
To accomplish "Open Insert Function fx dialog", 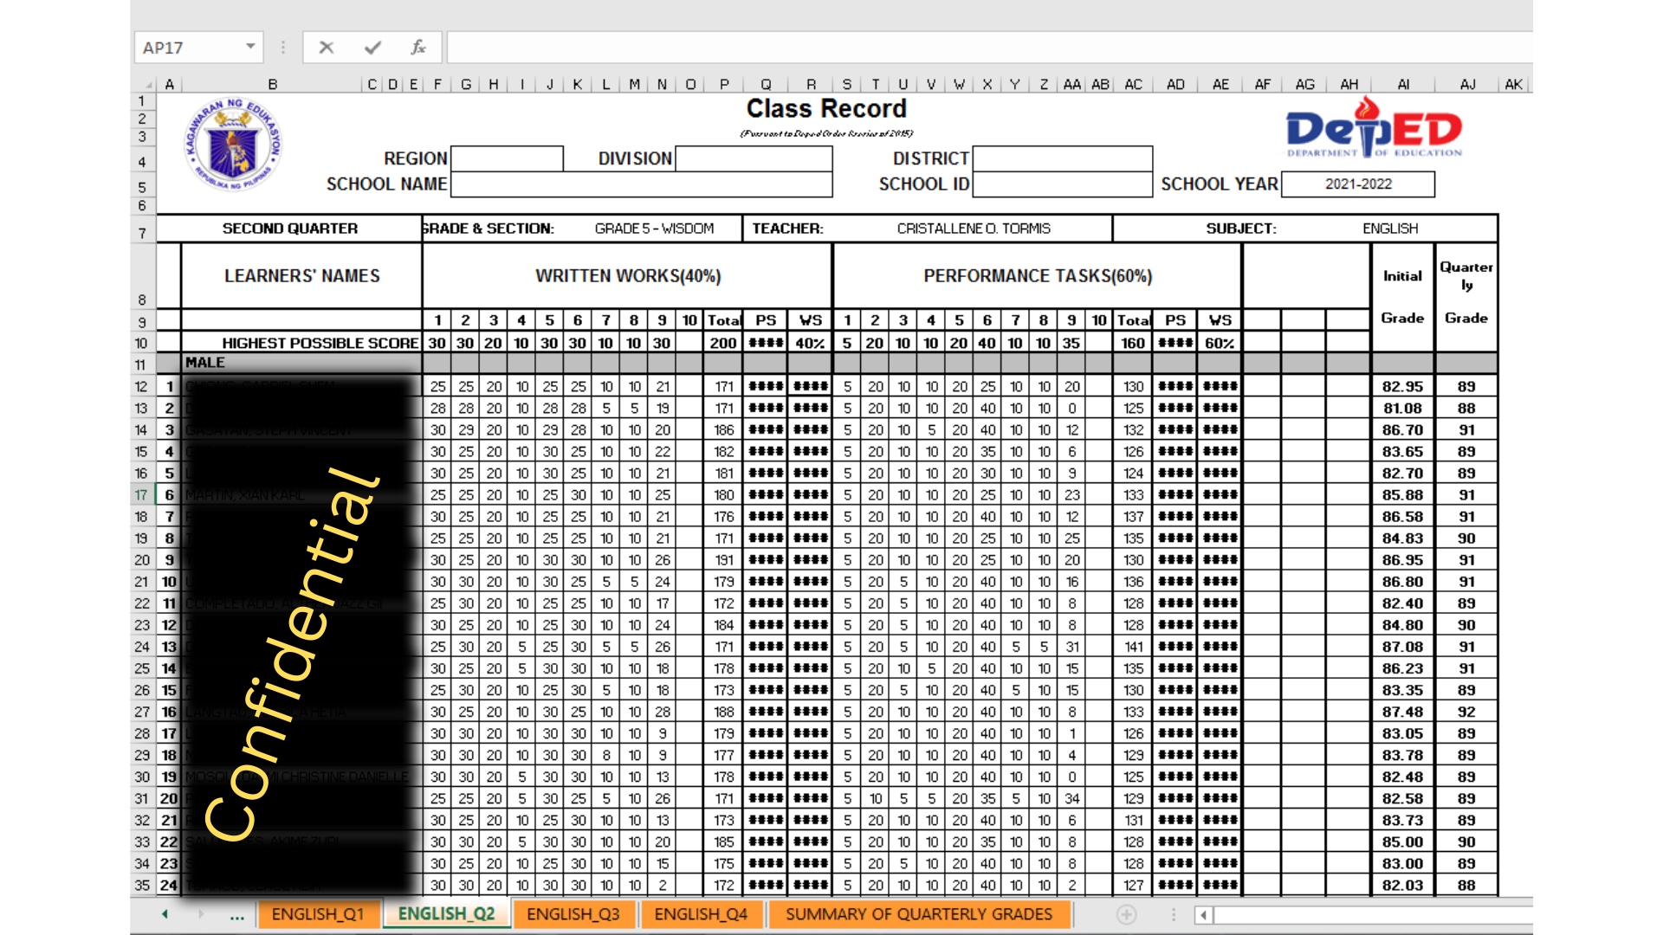I will coord(418,48).
